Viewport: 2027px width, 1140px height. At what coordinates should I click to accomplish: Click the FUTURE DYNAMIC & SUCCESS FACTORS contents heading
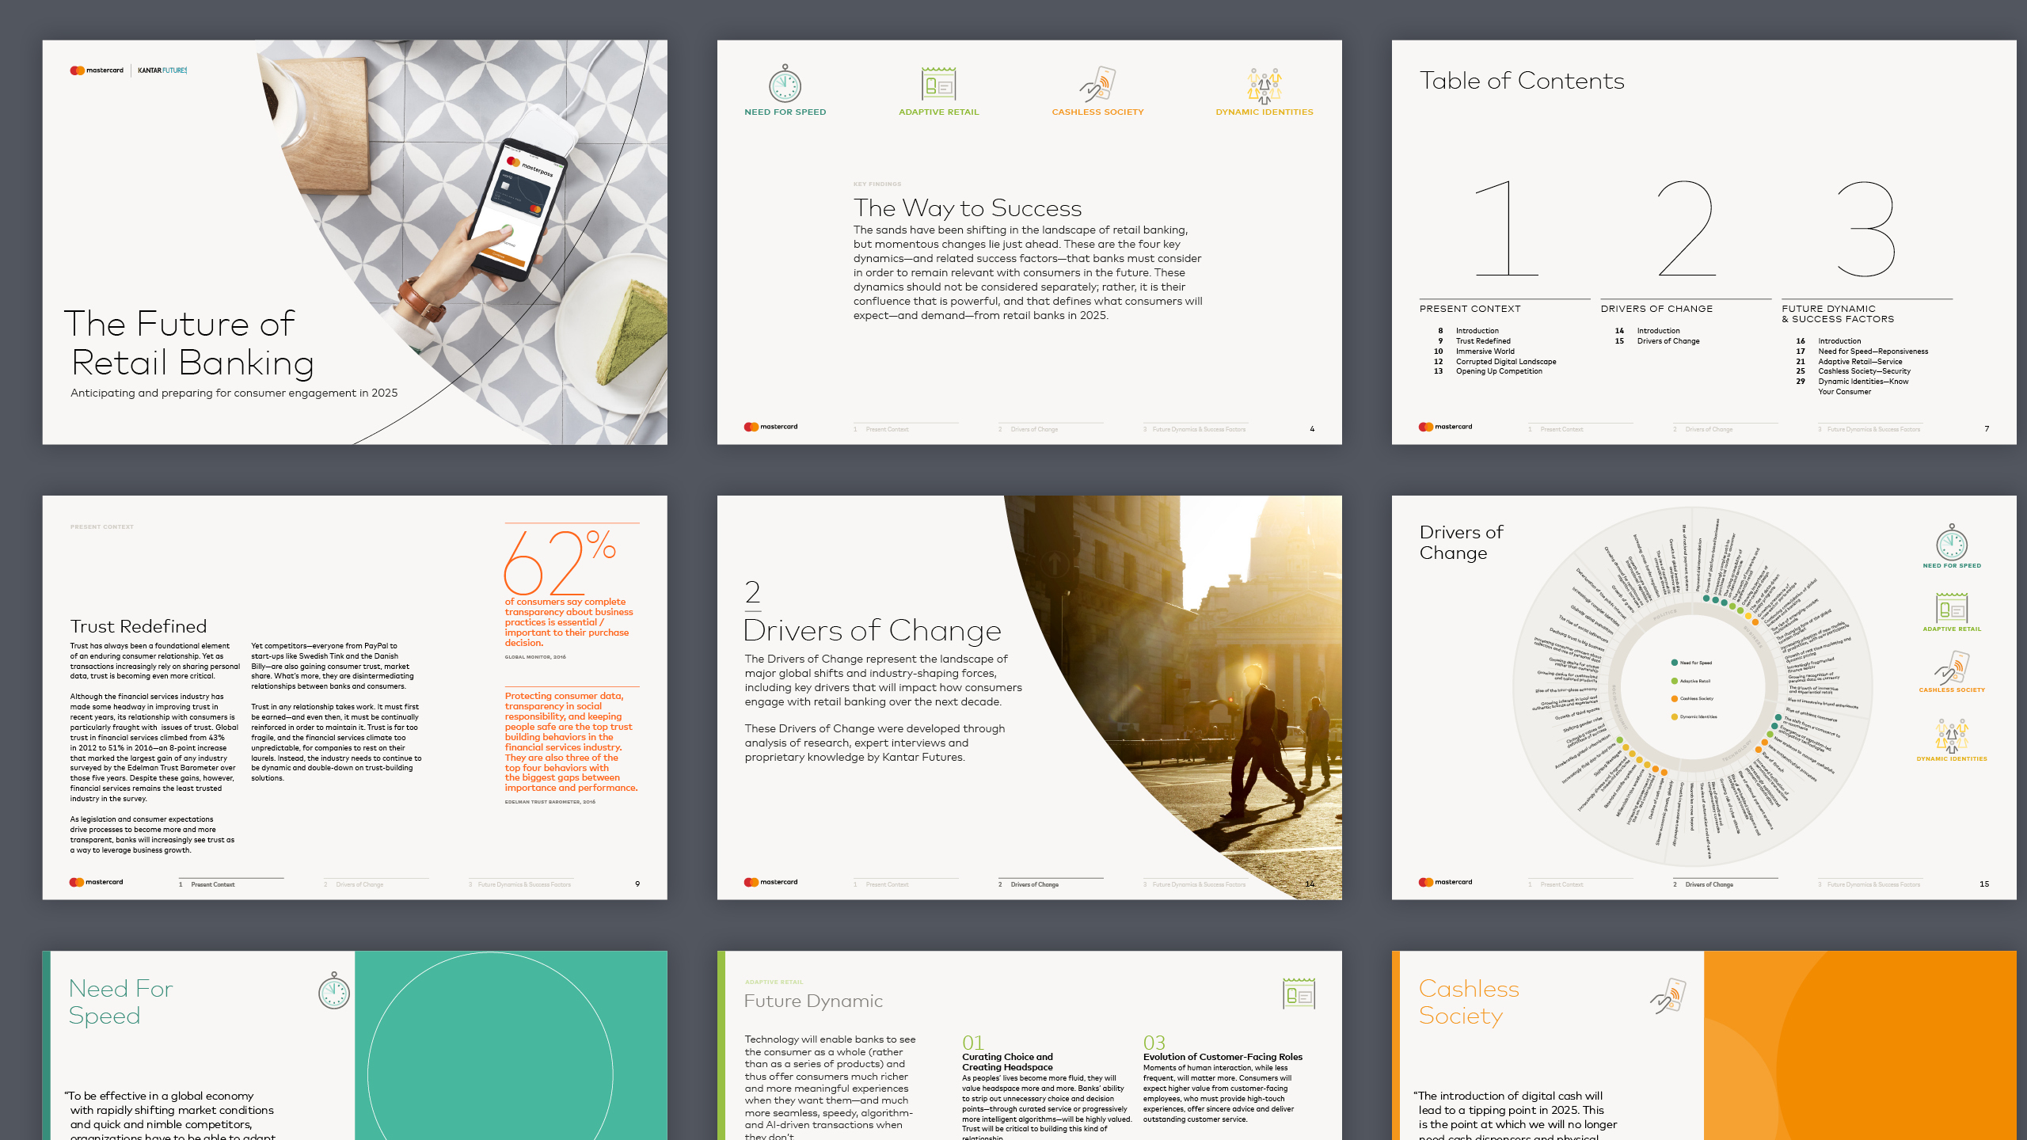coord(1838,314)
